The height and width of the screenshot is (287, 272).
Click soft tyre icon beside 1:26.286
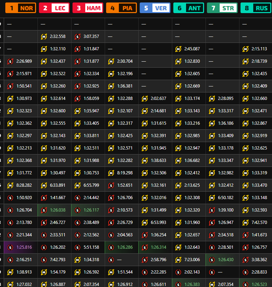111,247
